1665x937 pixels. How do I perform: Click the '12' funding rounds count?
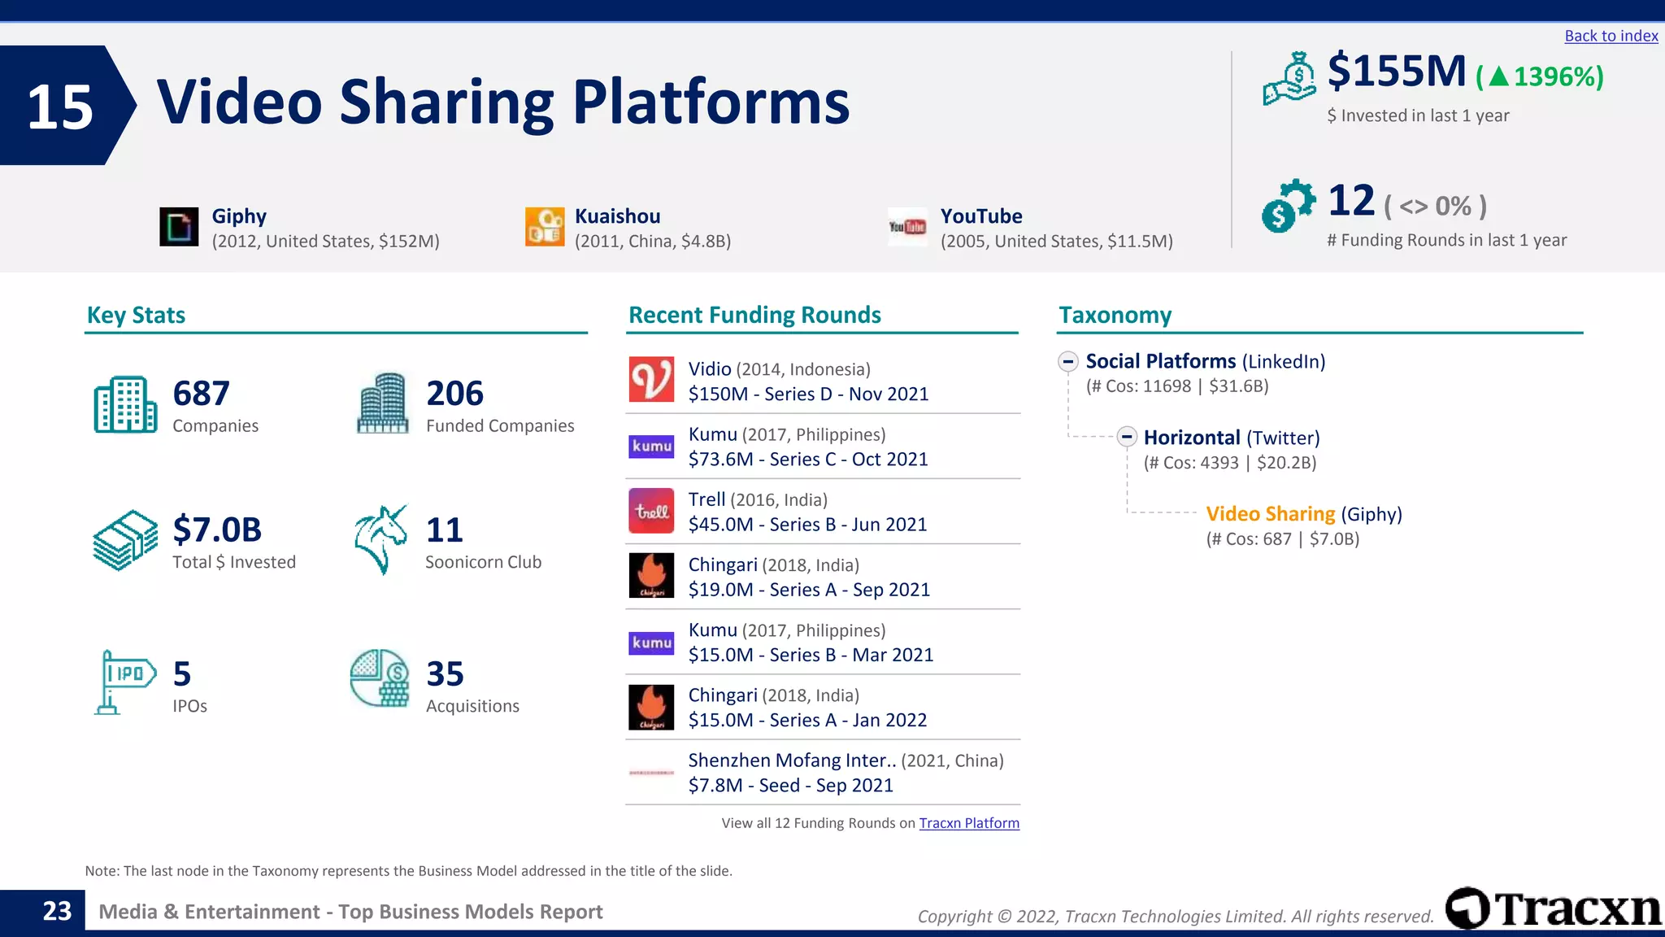point(1351,201)
